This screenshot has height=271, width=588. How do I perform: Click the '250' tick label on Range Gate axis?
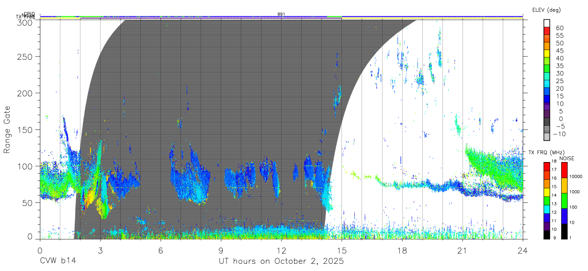point(25,56)
